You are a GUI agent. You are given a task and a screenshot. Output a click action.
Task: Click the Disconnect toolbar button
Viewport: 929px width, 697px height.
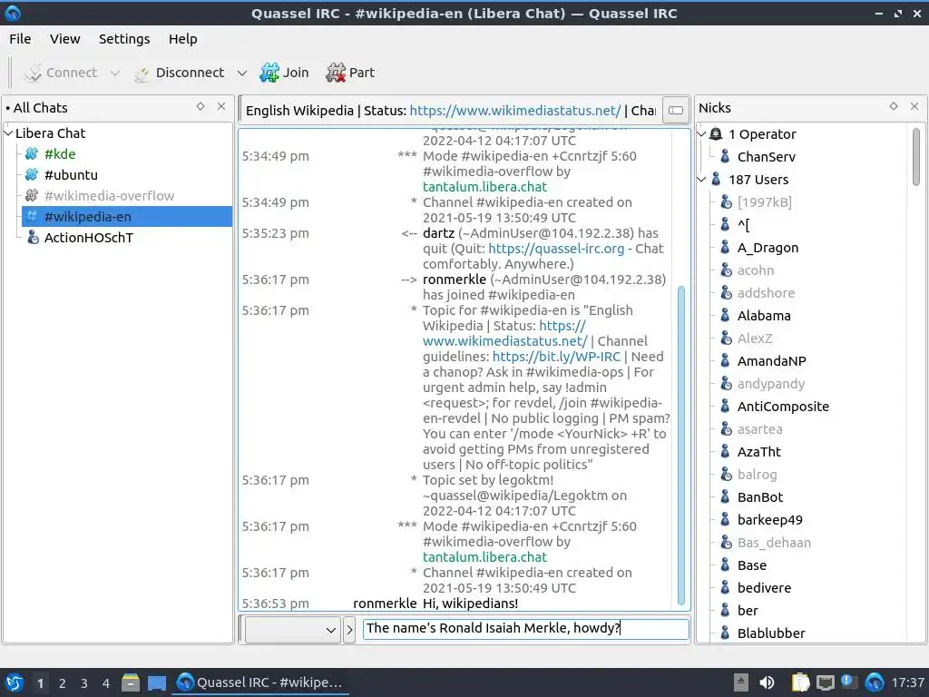click(180, 73)
